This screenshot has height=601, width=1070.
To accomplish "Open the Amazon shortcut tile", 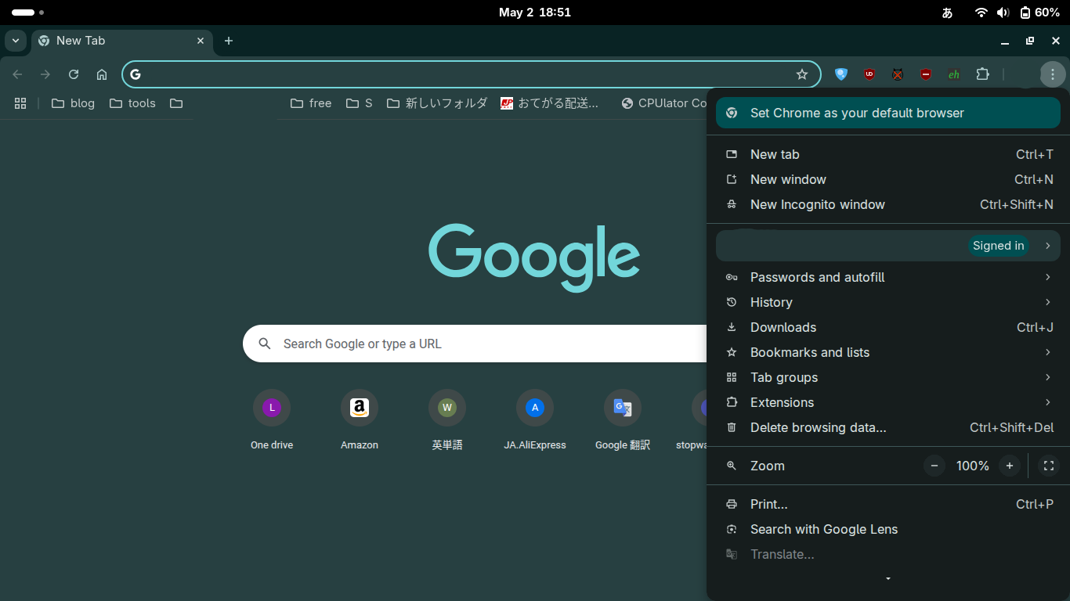I will click(360, 421).
